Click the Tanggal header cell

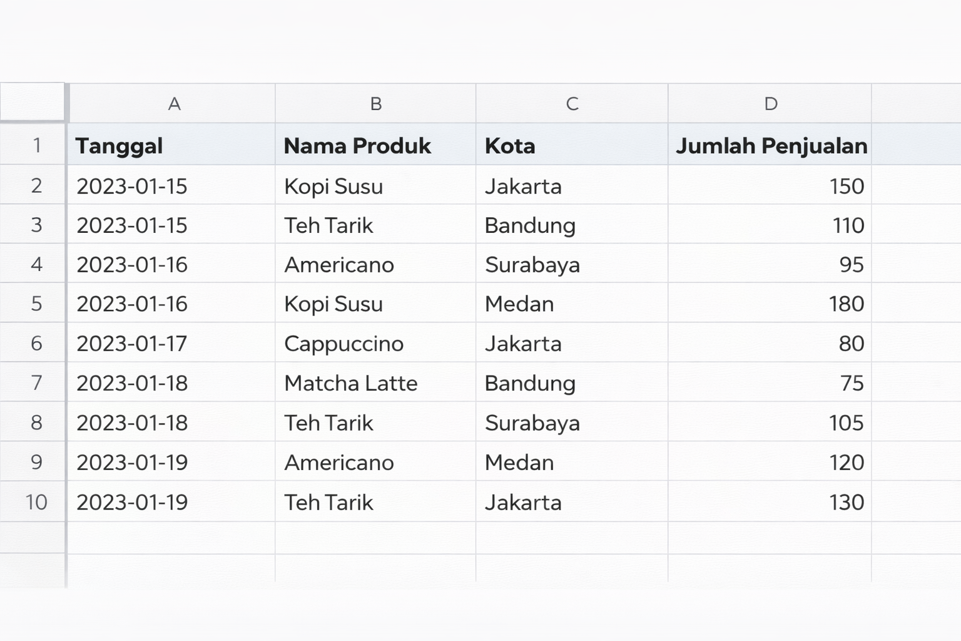171,145
